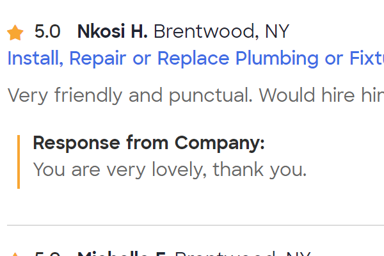Click the second review's partially visible 5.0 rating
This screenshot has height=256, width=384.
47,254
